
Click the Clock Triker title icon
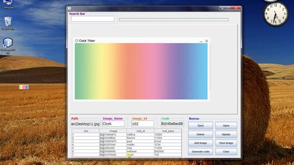(x=77, y=41)
